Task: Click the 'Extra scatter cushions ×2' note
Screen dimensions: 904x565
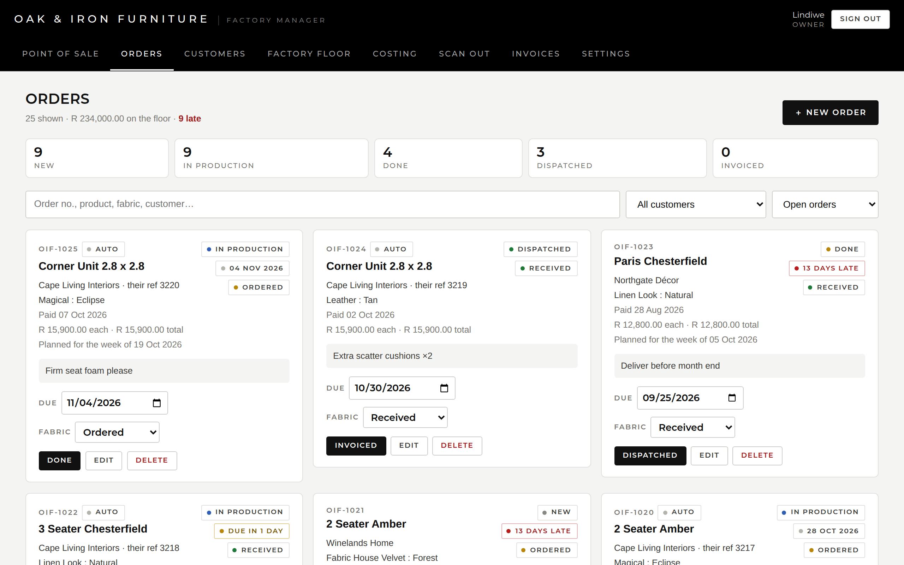Action: pos(452,356)
